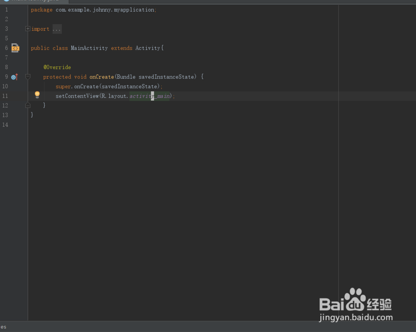Click the onCreate closing fold marker
Screen dimensions: 416x332
tap(27, 106)
